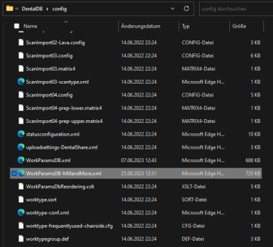Viewport: 273px width, 247px height.
Task: Refresh the config folder view
Action: click(x=186, y=8)
